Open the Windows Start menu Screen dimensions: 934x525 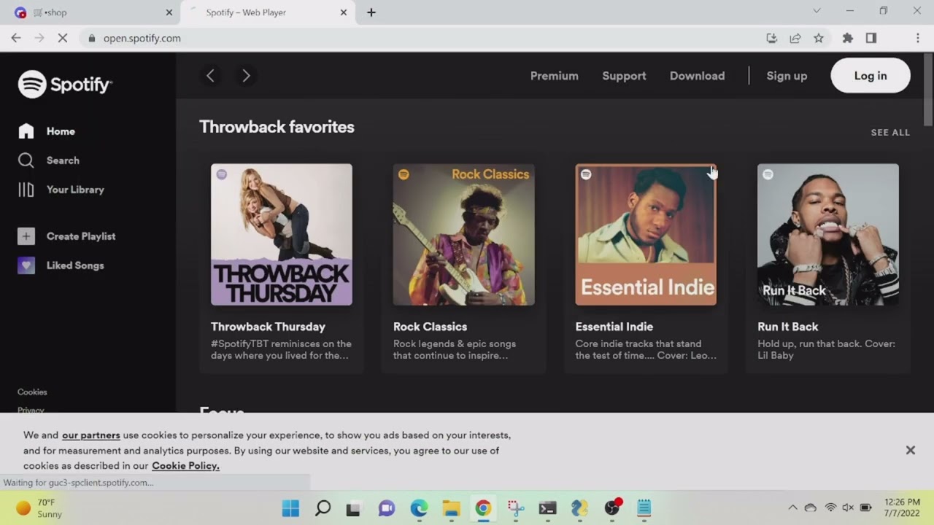coord(290,508)
